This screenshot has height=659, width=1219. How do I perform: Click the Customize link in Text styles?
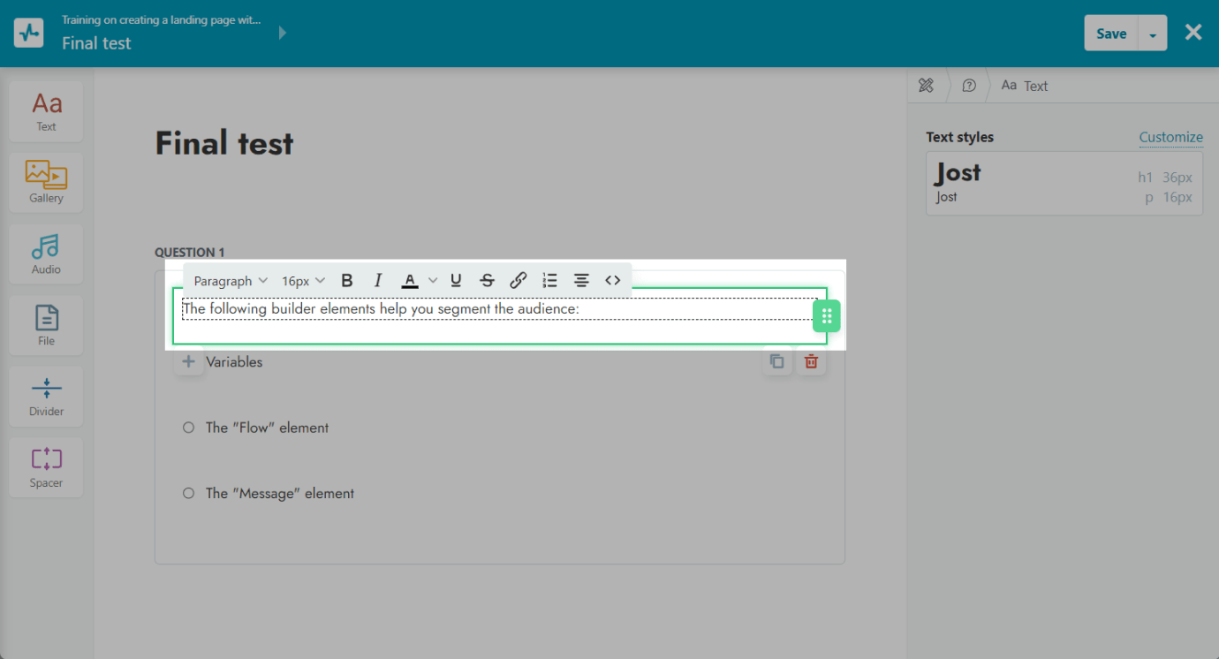pyautogui.click(x=1170, y=137)
